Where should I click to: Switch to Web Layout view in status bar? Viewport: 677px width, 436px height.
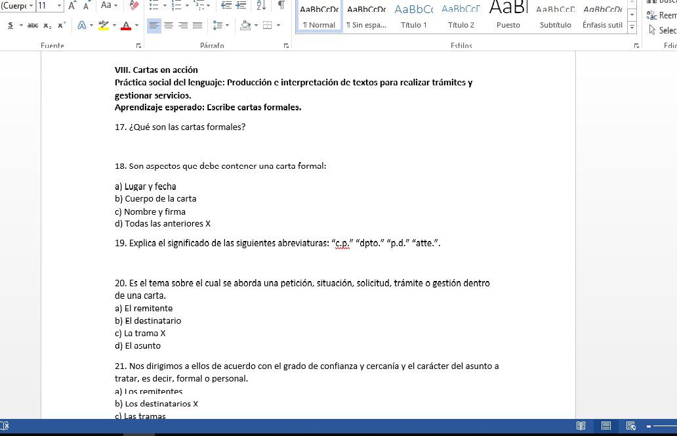[x=631, y=426]
